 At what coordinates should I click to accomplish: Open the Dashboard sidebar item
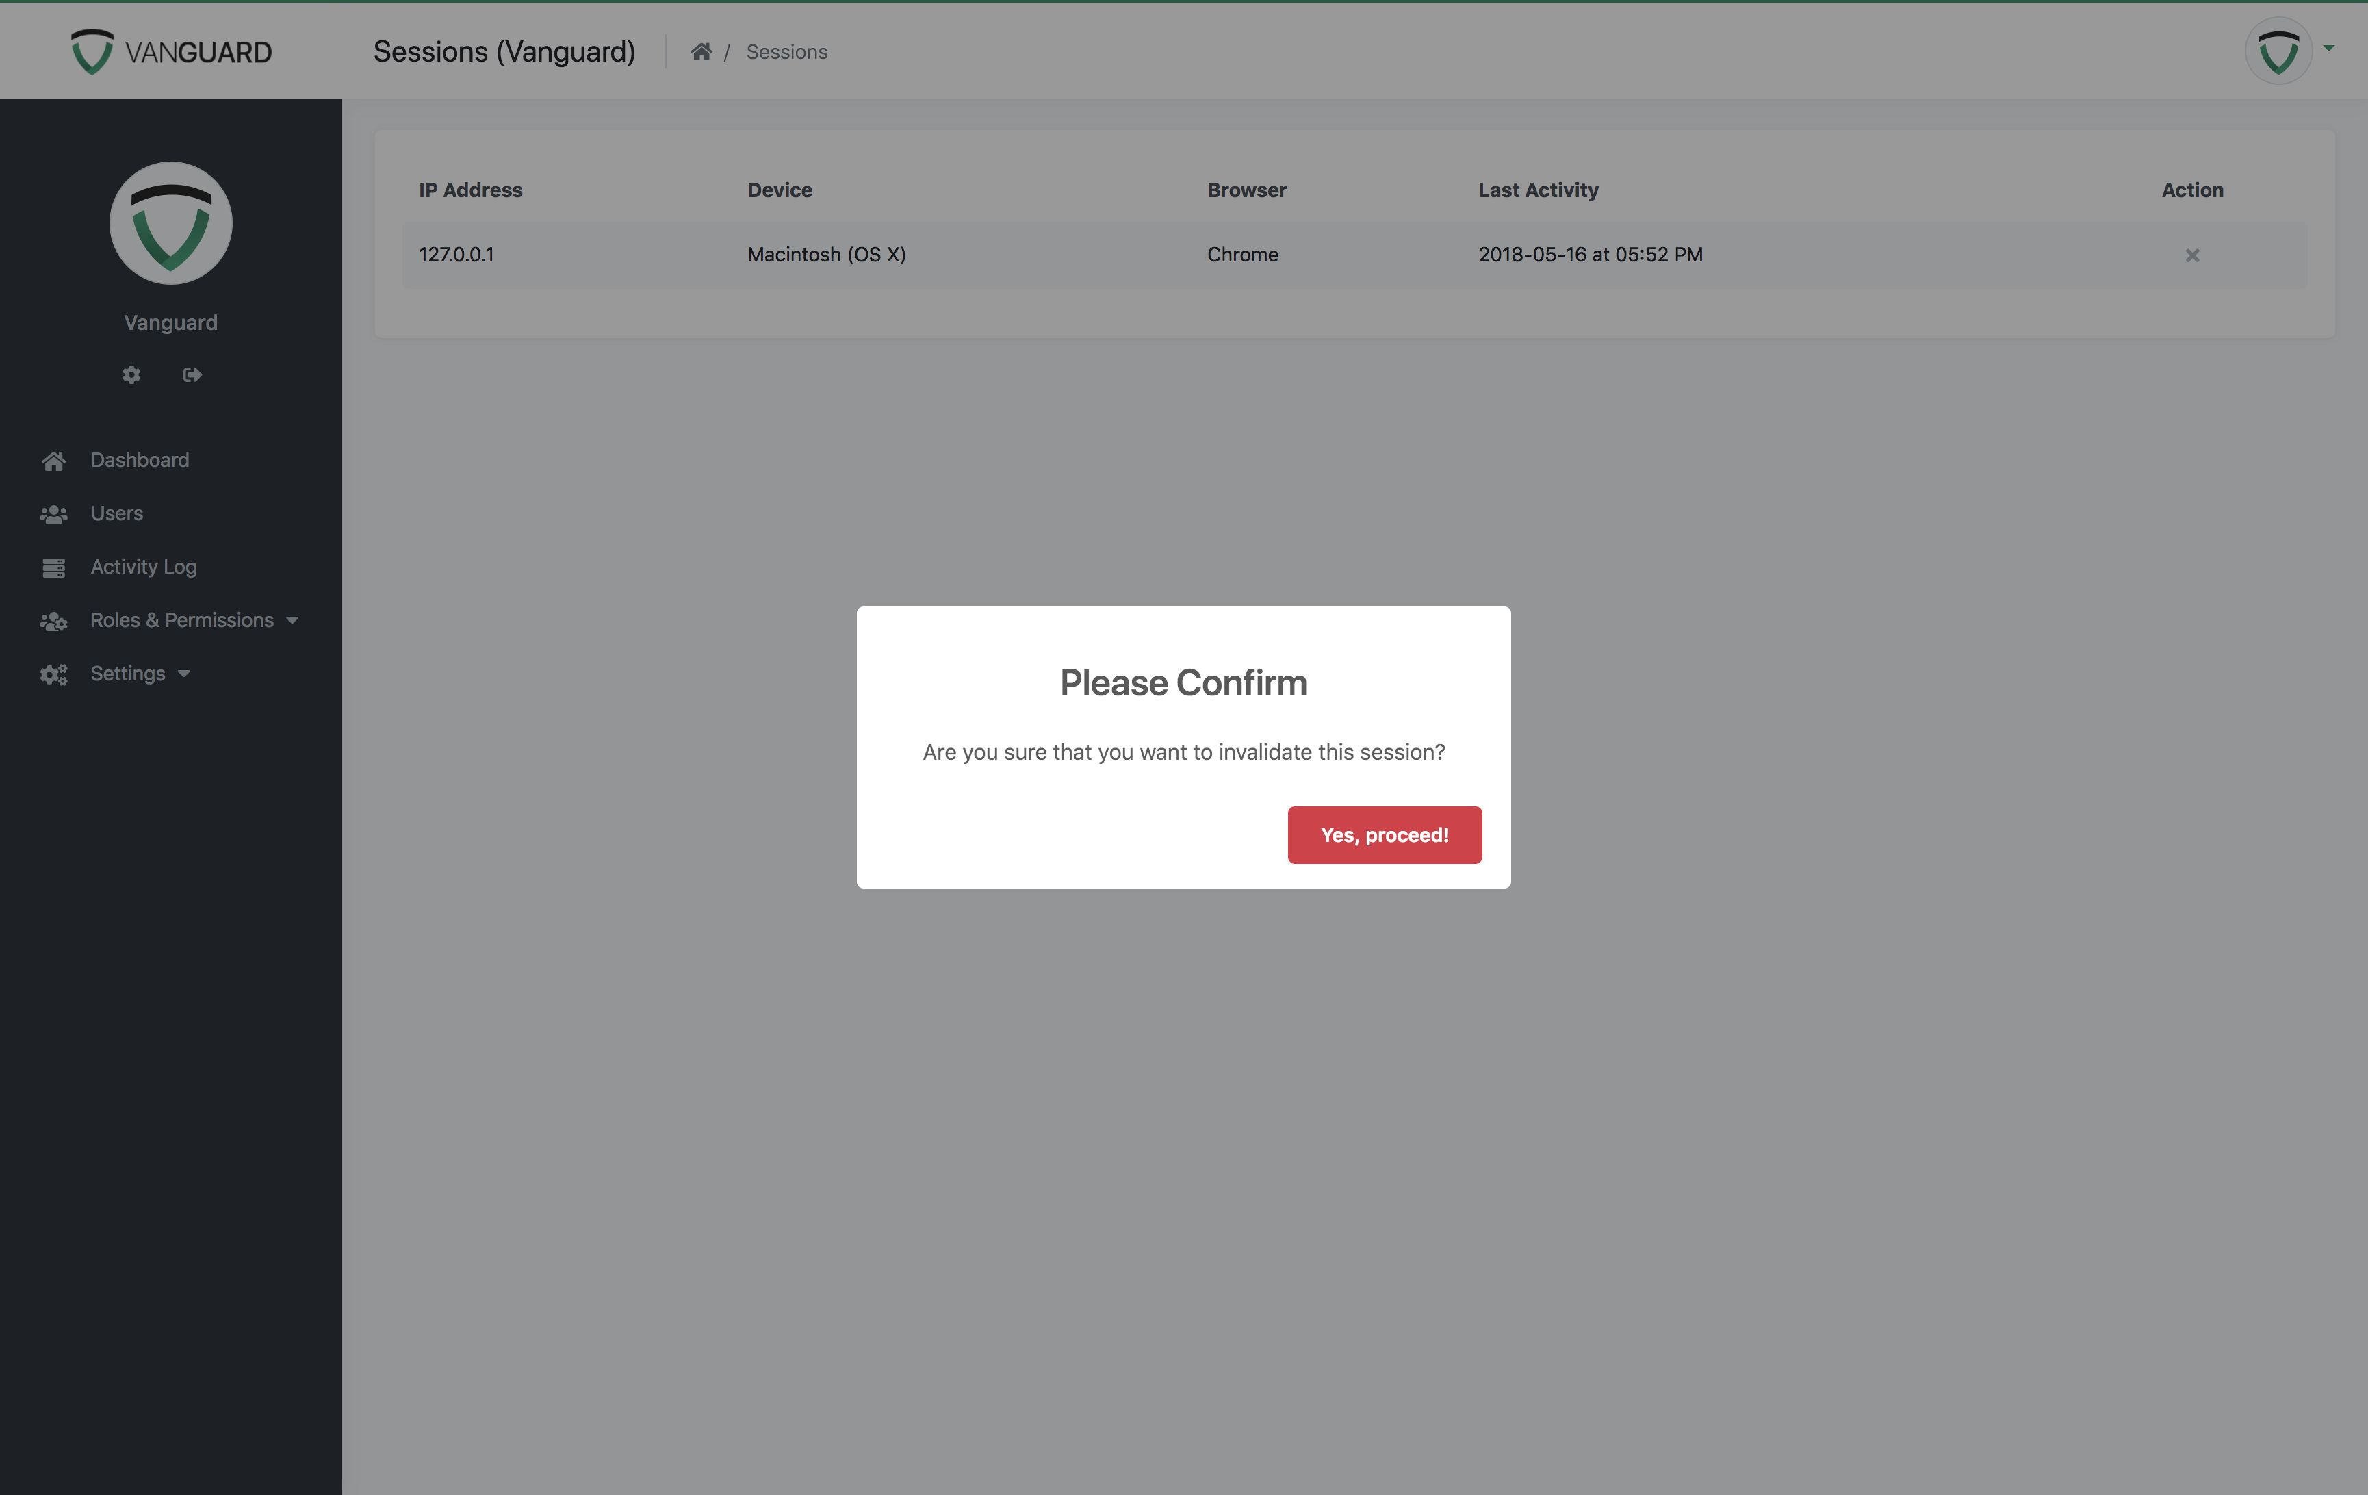[x=140, y=459]
